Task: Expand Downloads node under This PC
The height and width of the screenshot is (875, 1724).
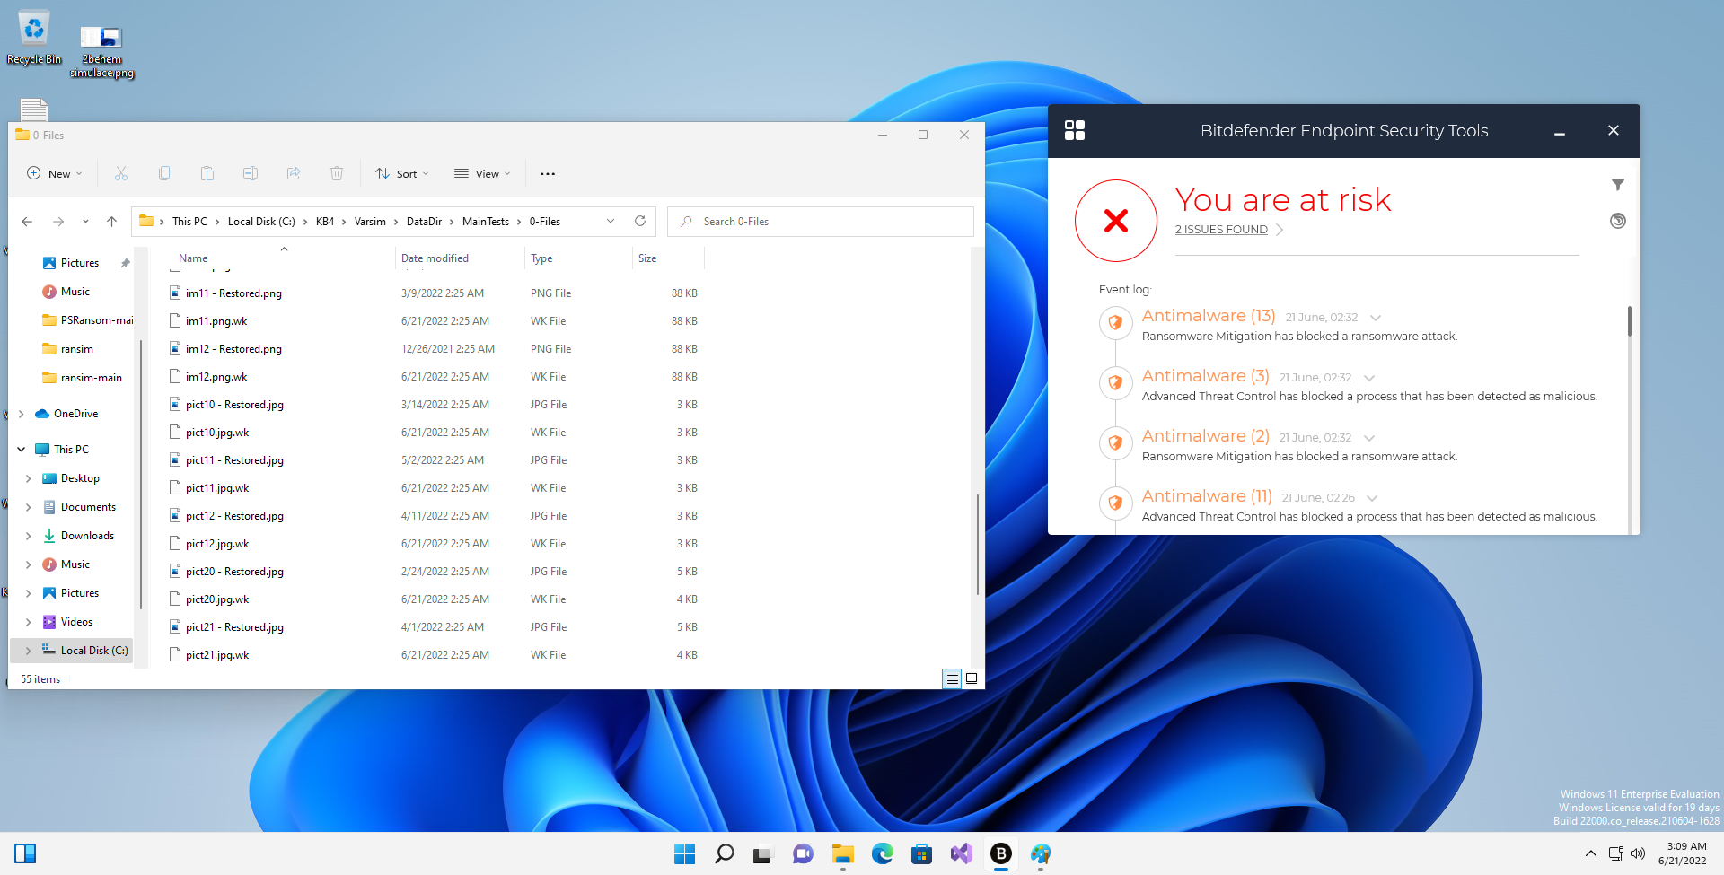Action: [x=28, y=536]
